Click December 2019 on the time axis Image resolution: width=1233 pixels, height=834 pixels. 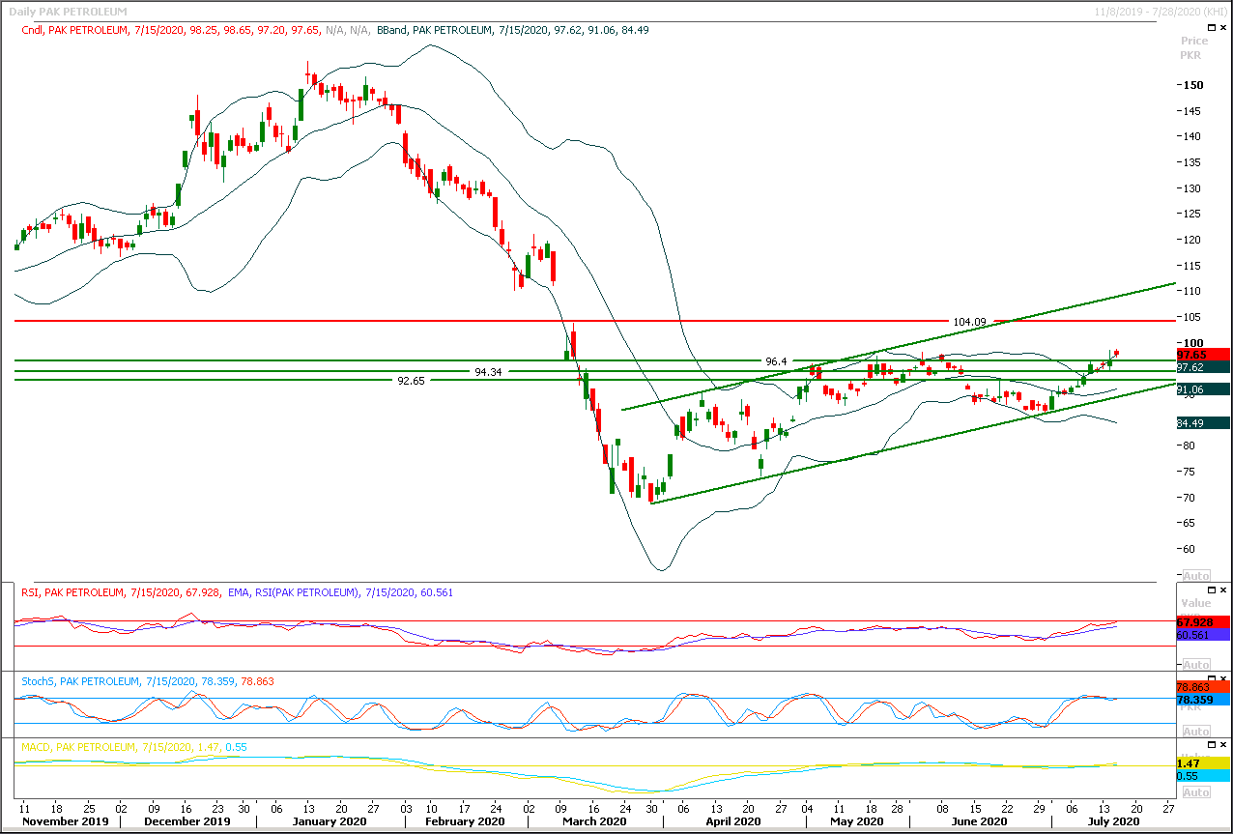(187, 821)
